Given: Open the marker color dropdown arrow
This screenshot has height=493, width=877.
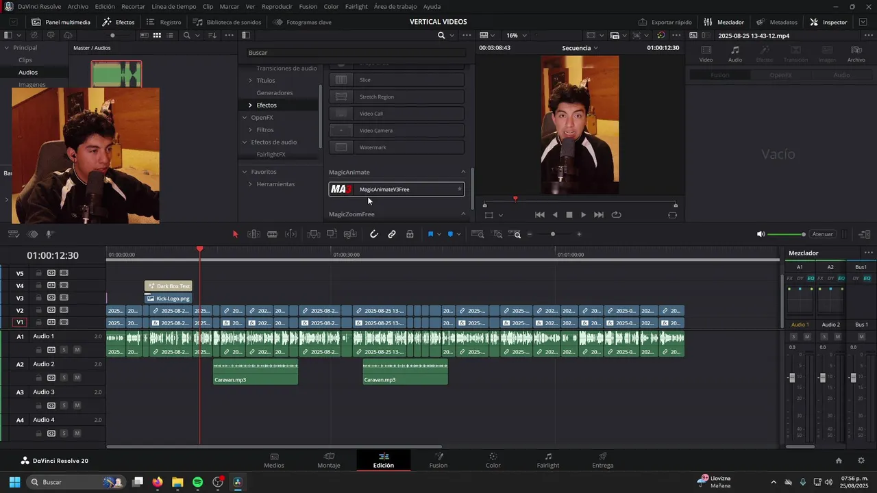Looking at the screenshot, I should tap(458, 234).
